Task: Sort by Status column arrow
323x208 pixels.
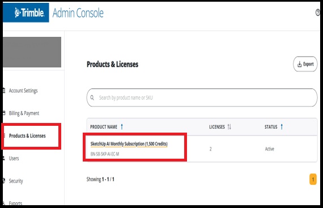Action: [x=282, y=126]
